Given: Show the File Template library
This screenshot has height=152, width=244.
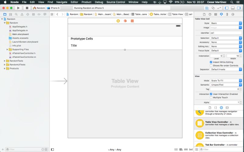Looking at the screenshot, I should [x=210, y=108].
